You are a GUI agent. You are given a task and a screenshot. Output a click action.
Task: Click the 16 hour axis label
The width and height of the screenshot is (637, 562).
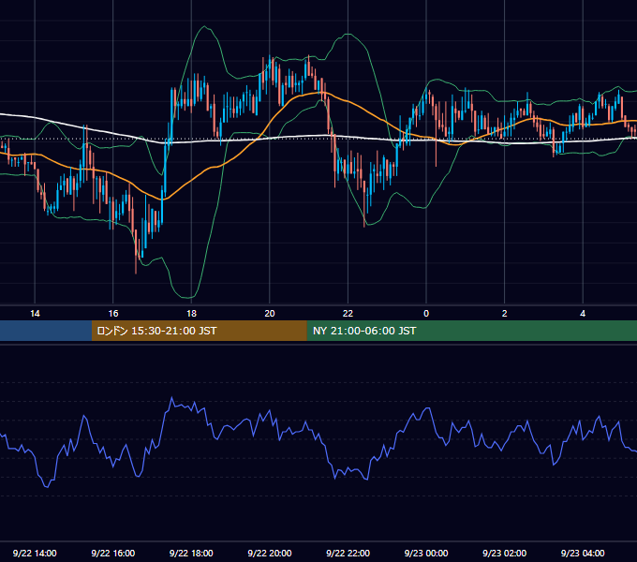[x=113, y=314]
